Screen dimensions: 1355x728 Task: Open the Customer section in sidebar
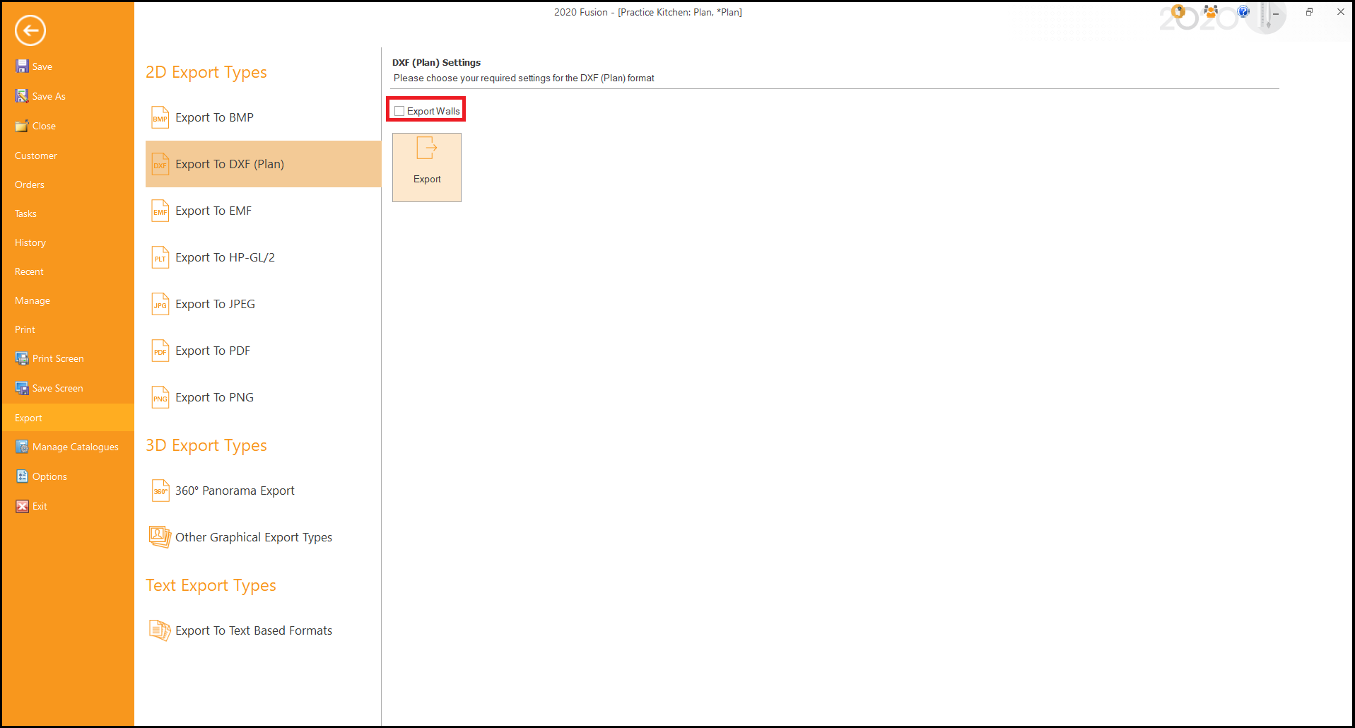(x=36, y=155)
